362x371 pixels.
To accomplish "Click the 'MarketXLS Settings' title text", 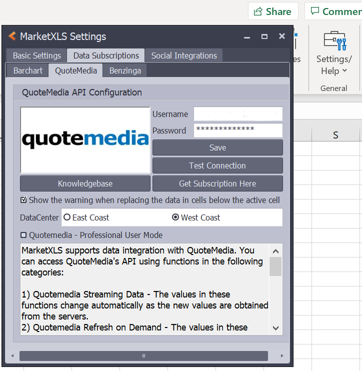I will coord(63,36).
